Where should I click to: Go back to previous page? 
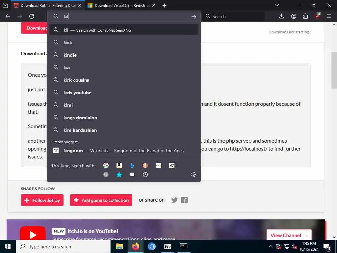[8, 16]
